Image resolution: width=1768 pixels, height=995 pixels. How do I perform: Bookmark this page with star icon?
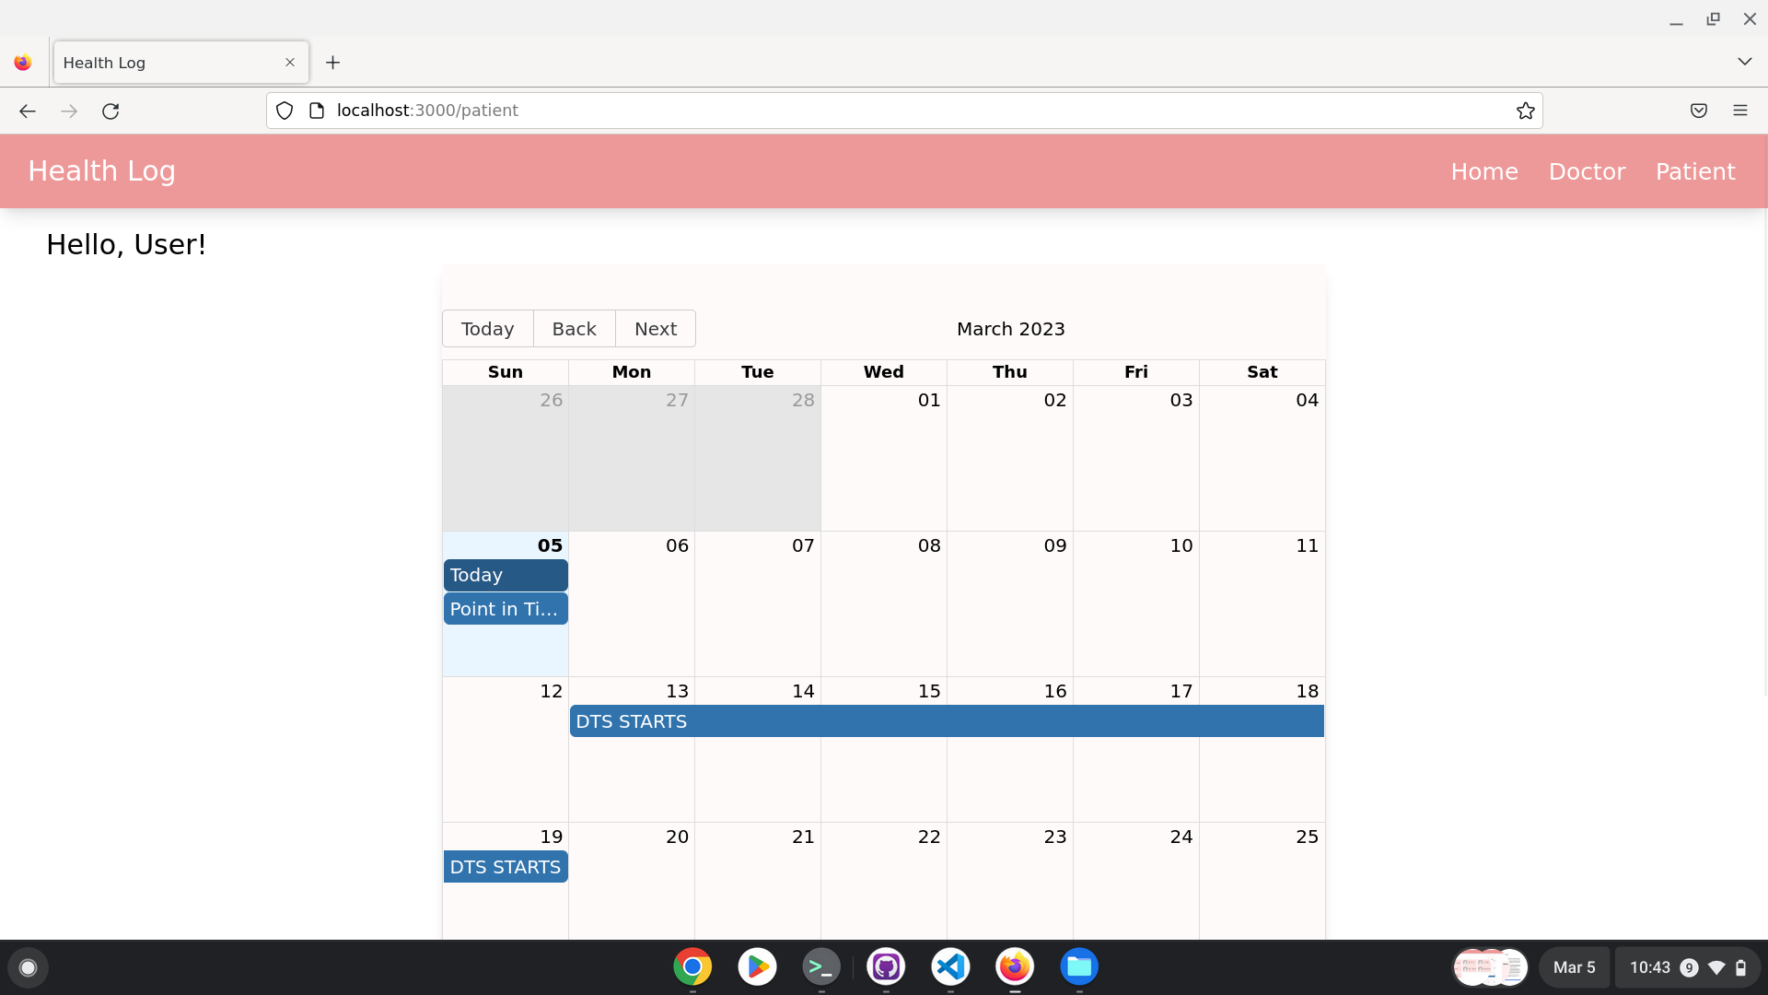coord(1525,111)
